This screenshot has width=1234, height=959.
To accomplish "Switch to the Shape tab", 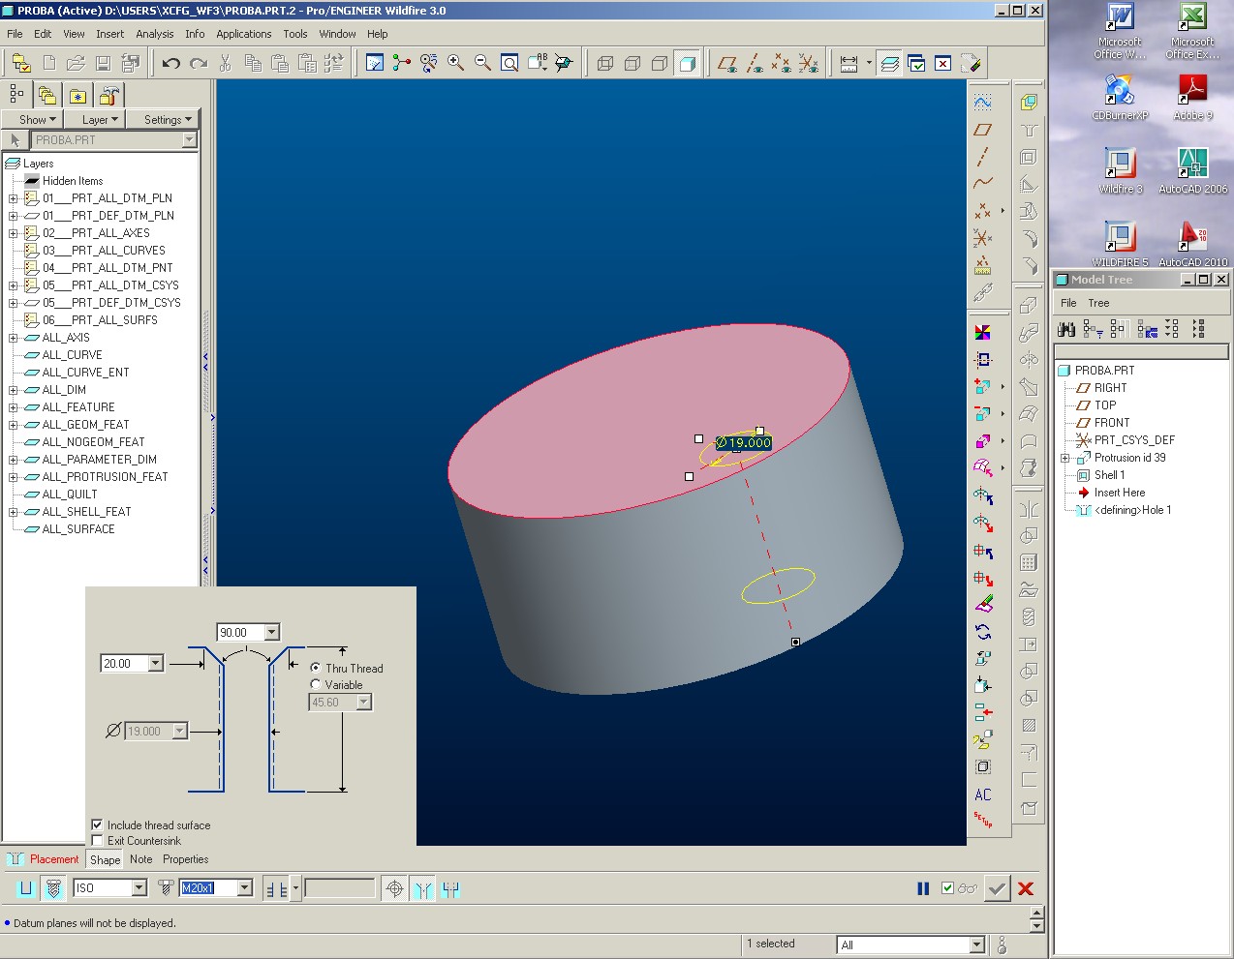I will 106,859.
